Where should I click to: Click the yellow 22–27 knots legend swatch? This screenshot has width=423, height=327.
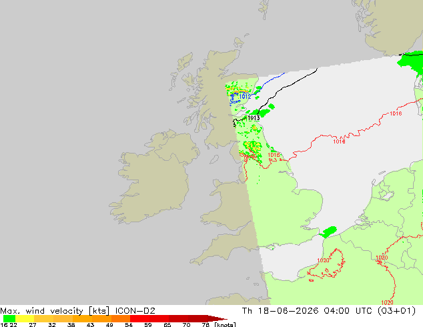click(25, 318)
